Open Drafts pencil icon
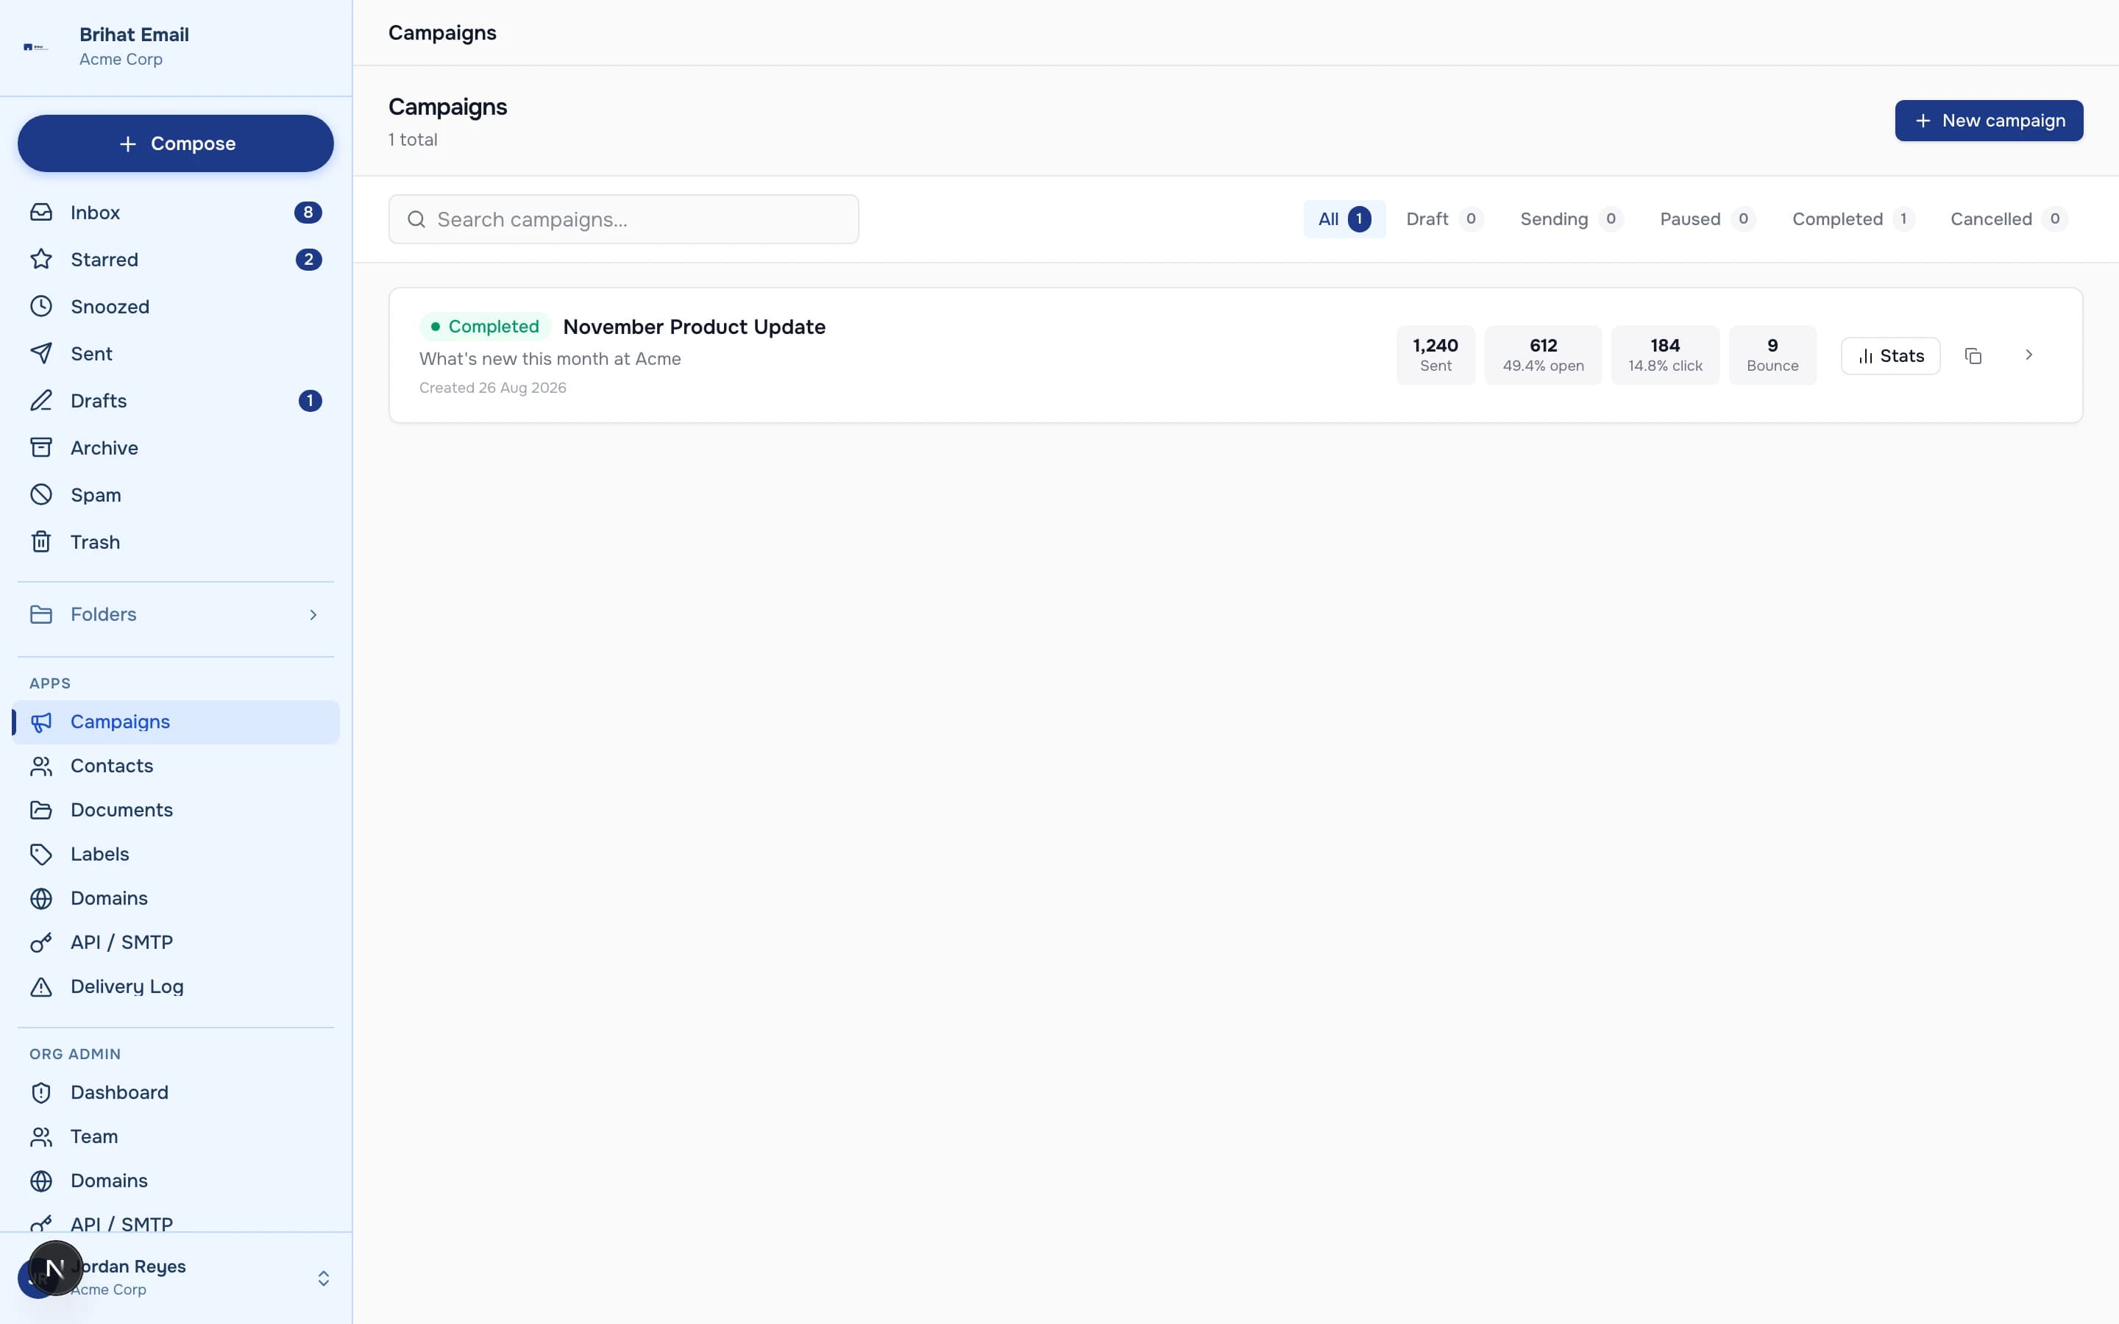The image size is (2119, 1324). click(41, 401)
